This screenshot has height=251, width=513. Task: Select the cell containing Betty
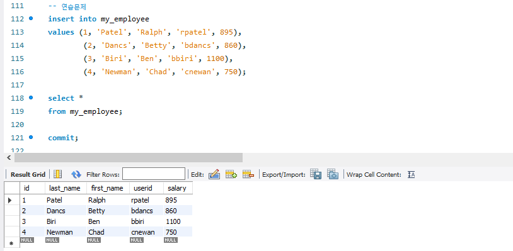108,211
